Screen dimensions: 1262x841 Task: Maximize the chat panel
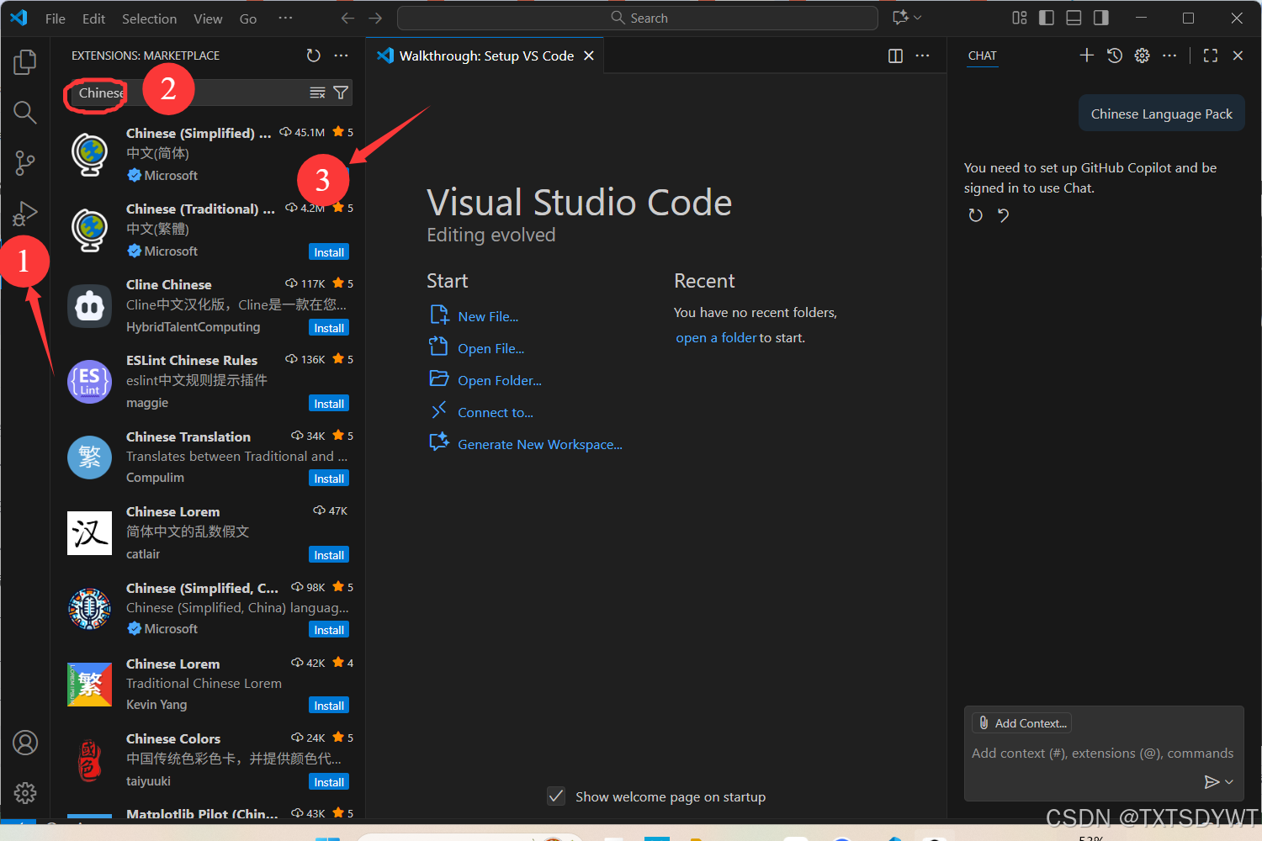click(x=1211, y=56)
